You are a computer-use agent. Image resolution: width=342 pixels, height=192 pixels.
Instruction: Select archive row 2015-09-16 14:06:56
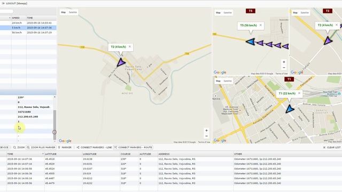171,169
